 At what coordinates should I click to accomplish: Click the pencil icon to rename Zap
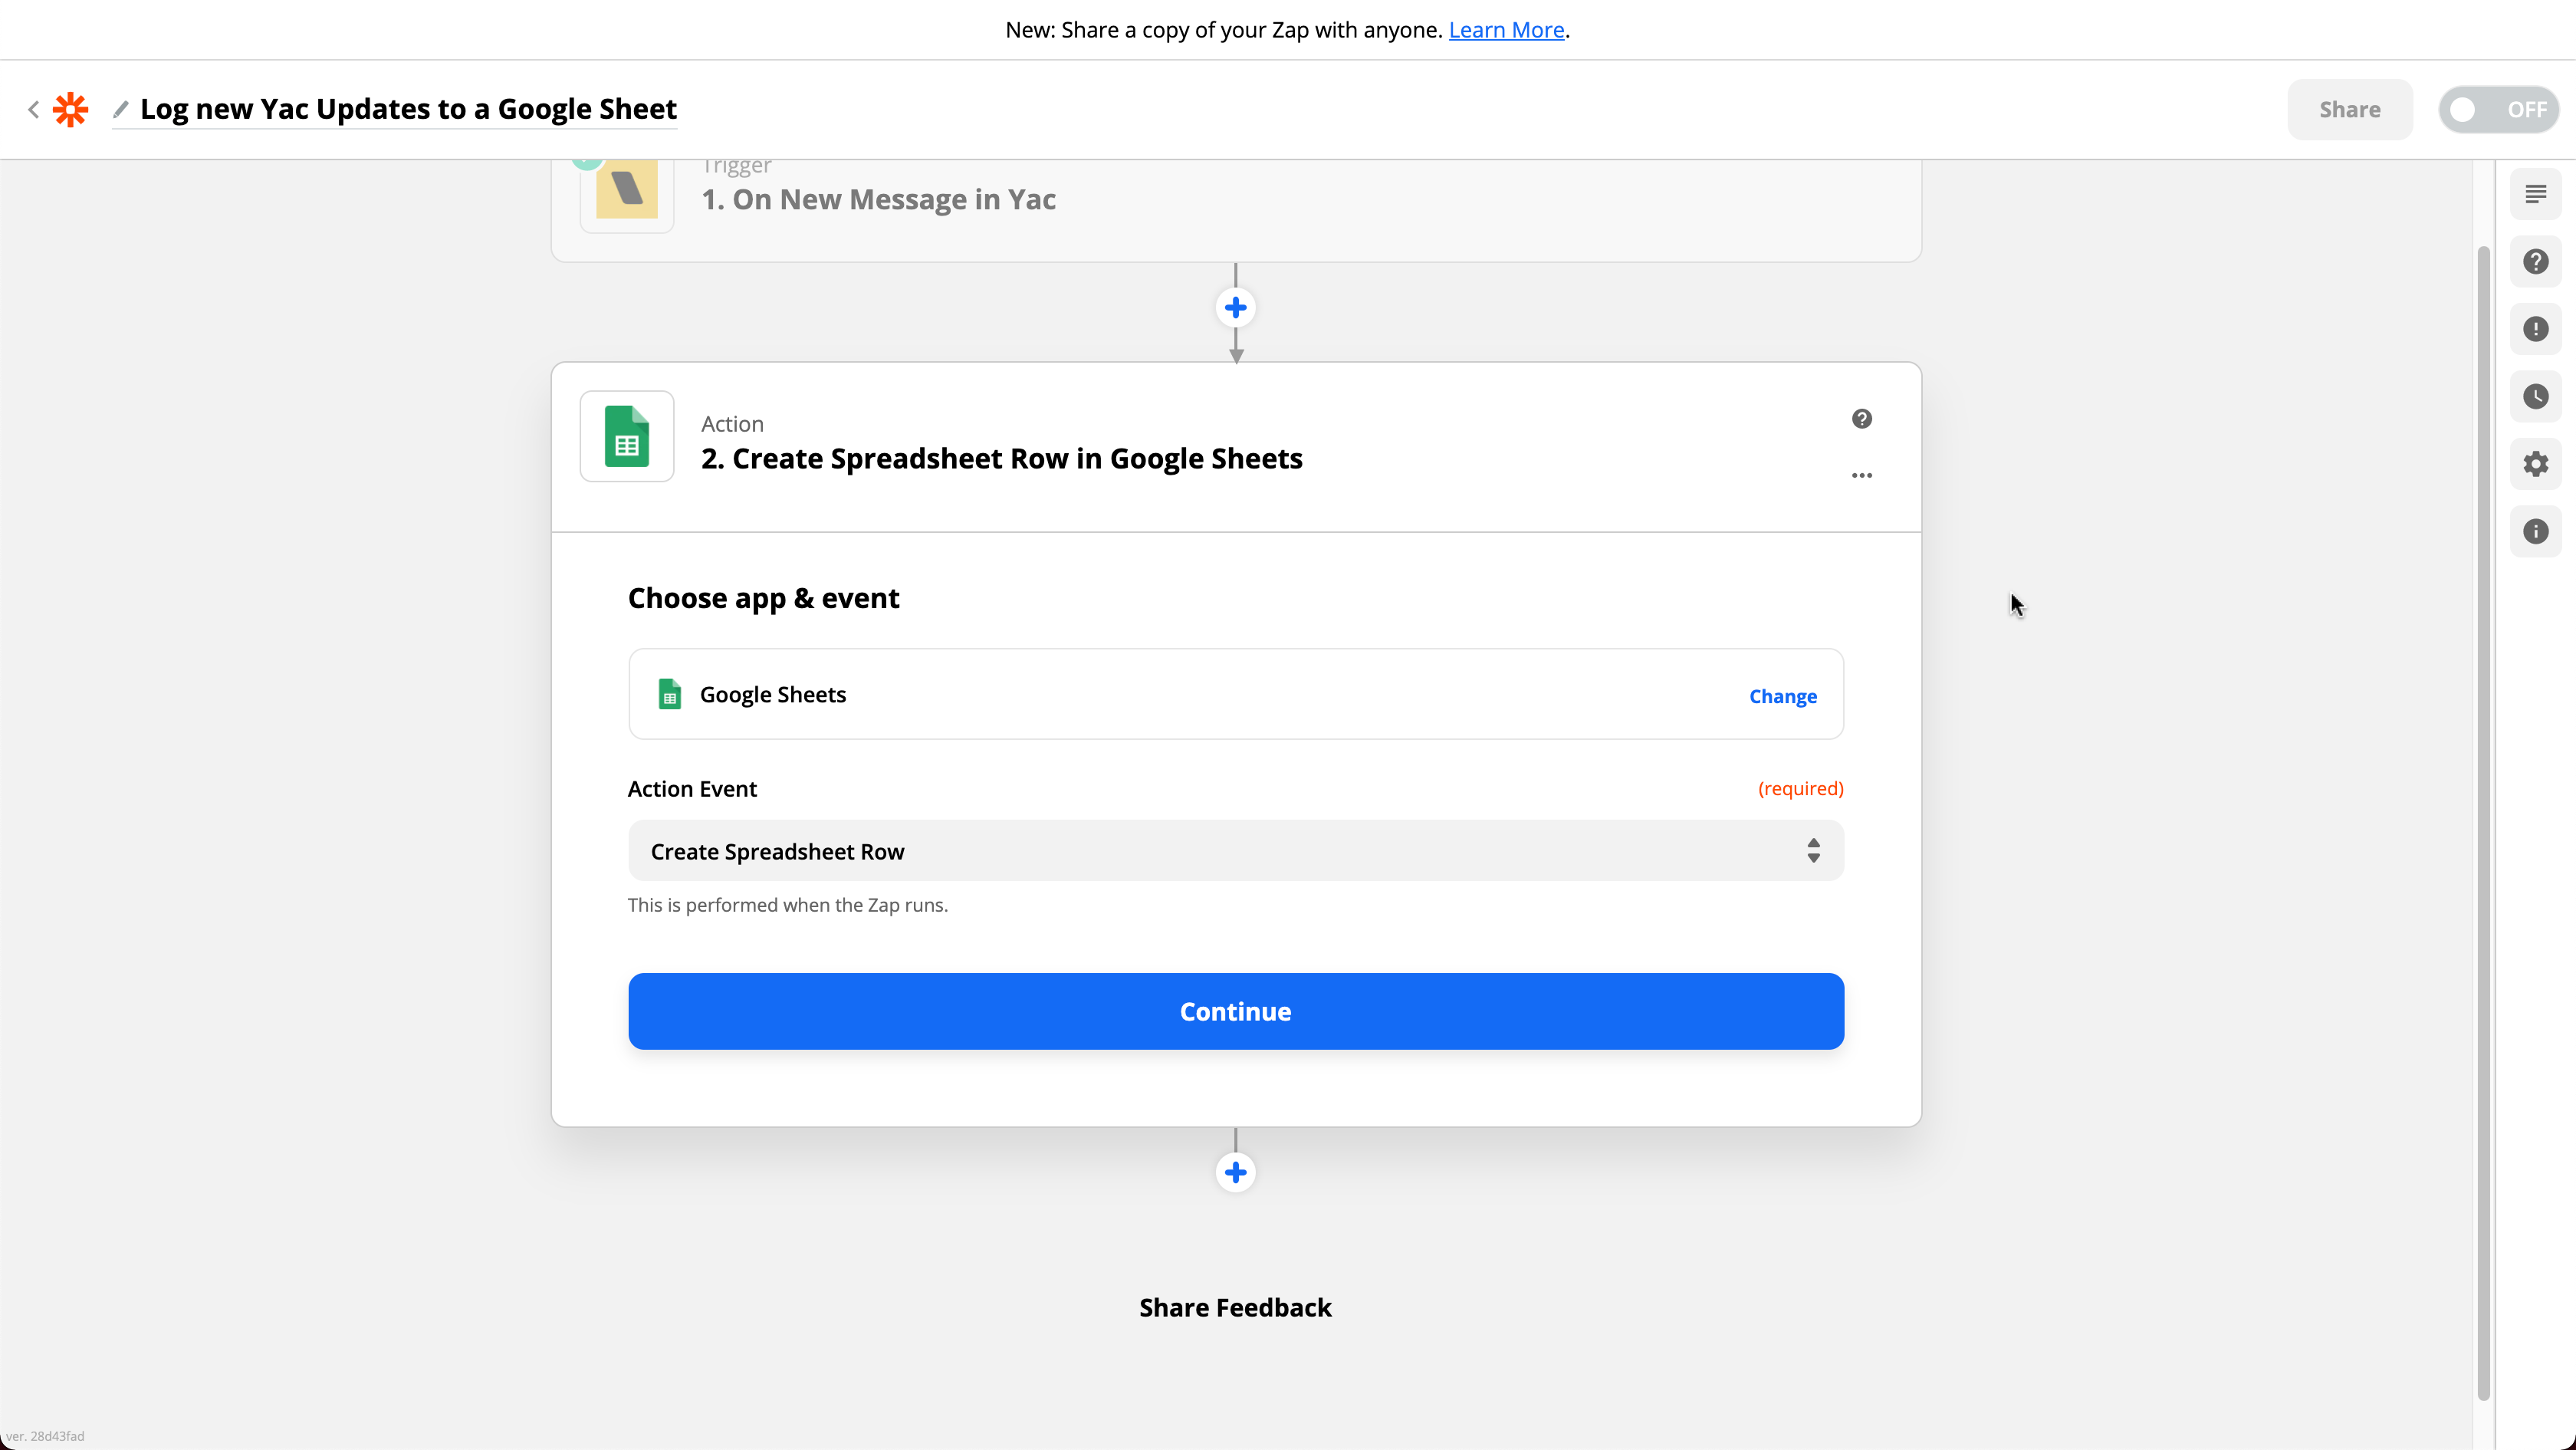pyautogui.click(x=121, y=109)
